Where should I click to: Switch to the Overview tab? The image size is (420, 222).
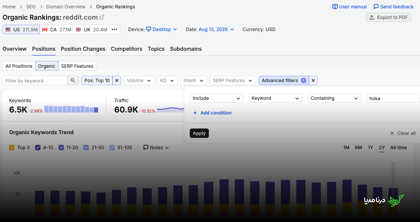coord(14,49)
